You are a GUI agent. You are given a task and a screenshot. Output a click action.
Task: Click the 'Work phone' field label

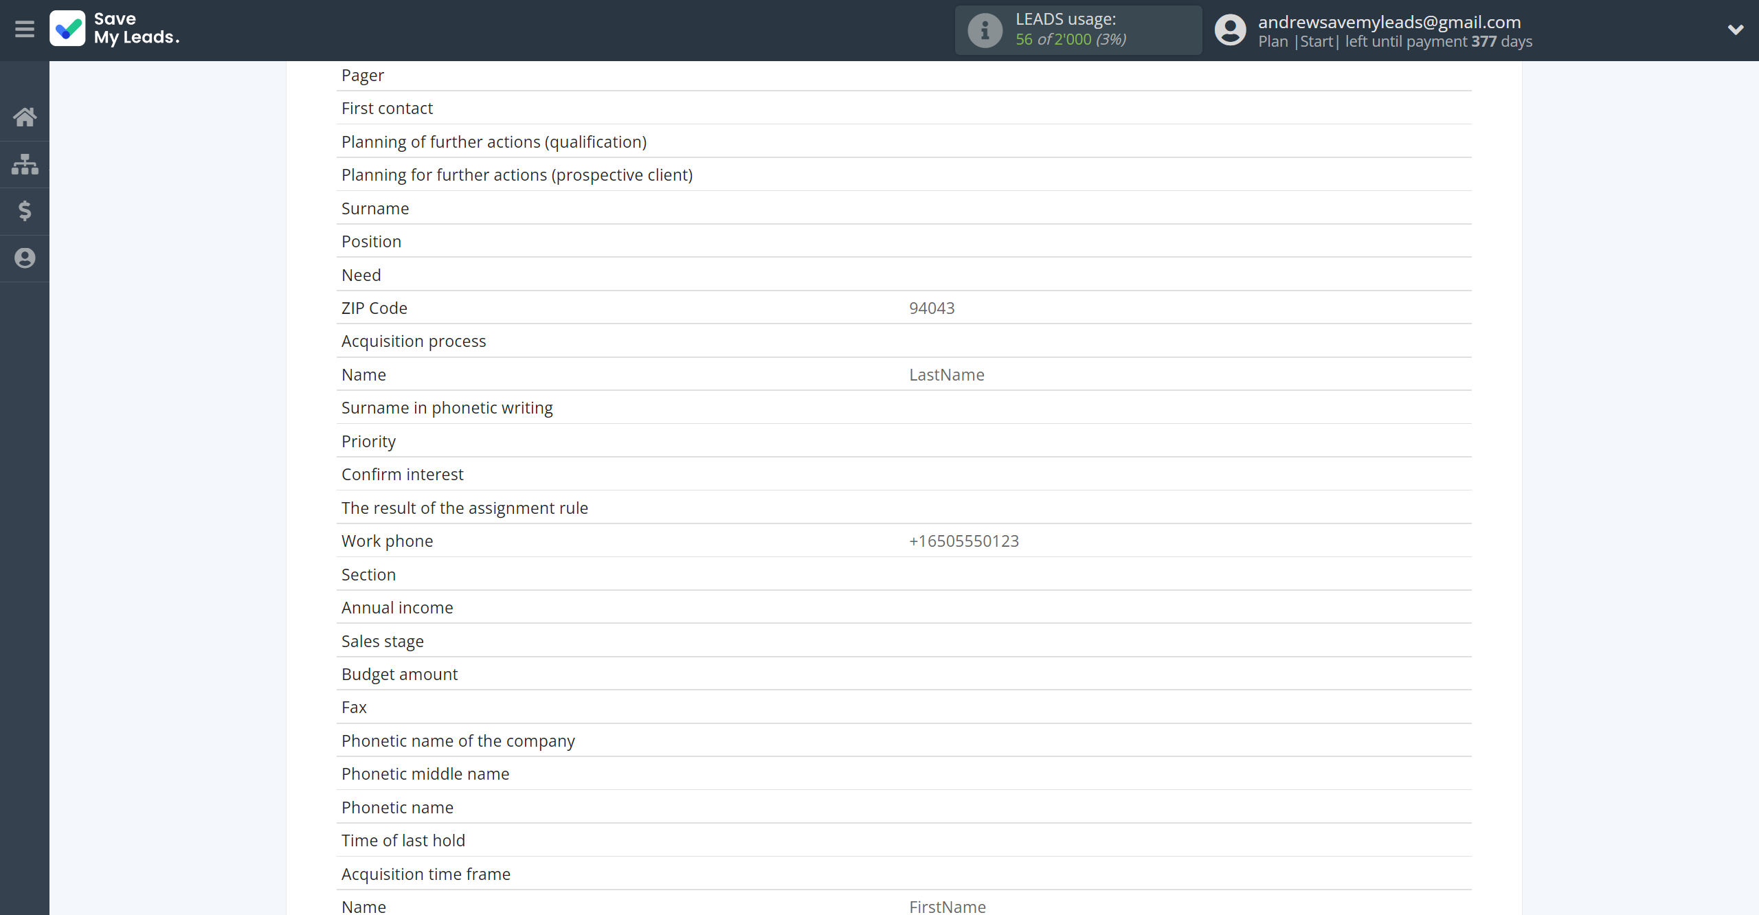(388, 541)
